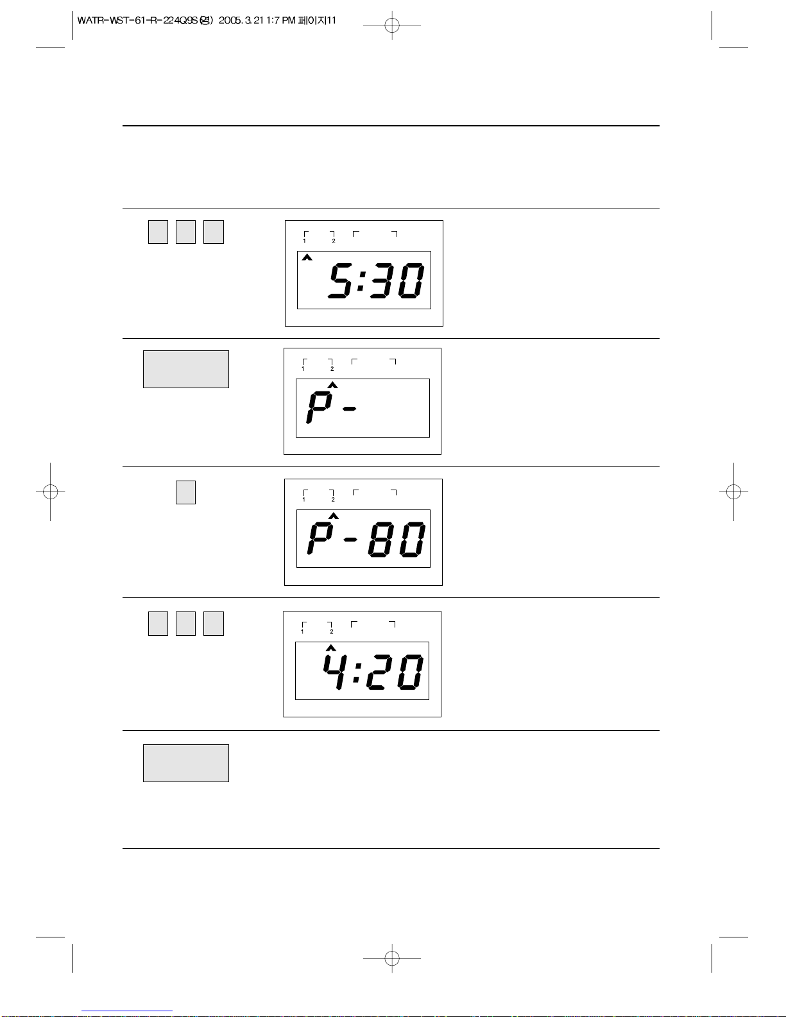Select the last of three keys beside 4:20 display
This screenshot has height=1017, width=786.
click(x=214, y=624)
